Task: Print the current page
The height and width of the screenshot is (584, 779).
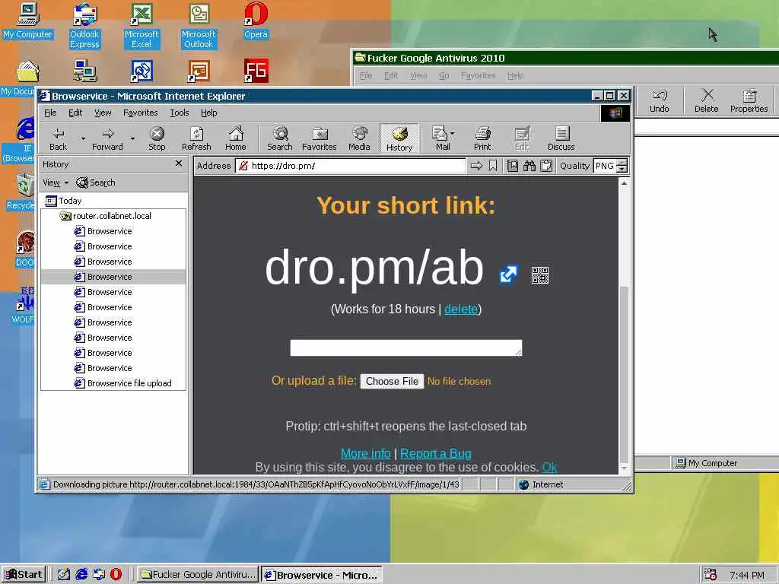Action: [x=482, y=138]
